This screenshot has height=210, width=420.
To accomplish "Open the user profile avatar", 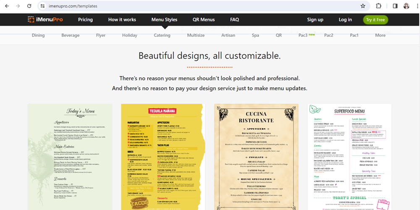I will (x=406, y=6).
